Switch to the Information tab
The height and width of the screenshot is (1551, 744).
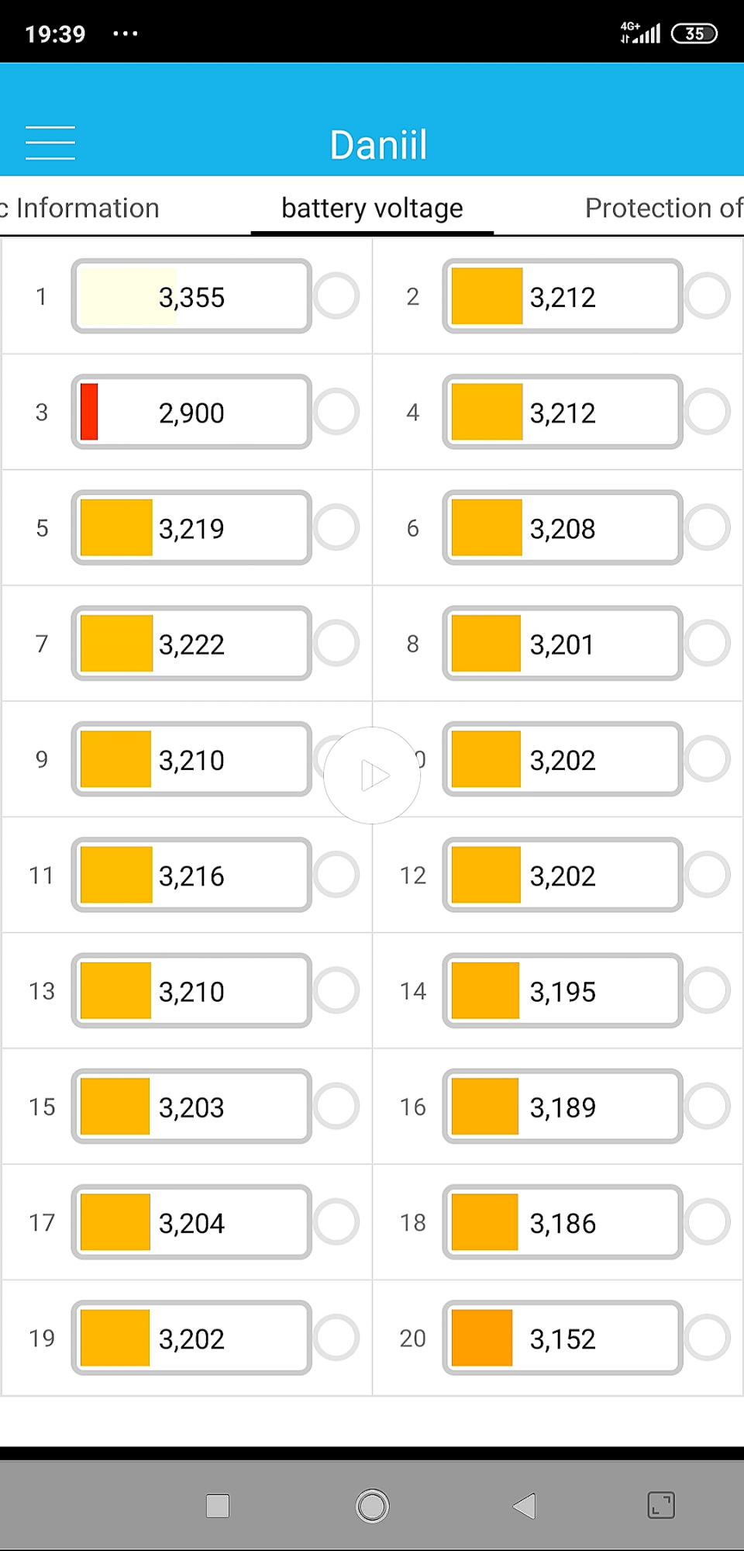(80, 208)
